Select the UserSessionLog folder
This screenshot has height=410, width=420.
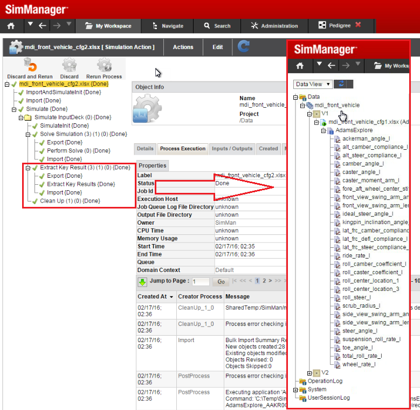coord(329,398)
